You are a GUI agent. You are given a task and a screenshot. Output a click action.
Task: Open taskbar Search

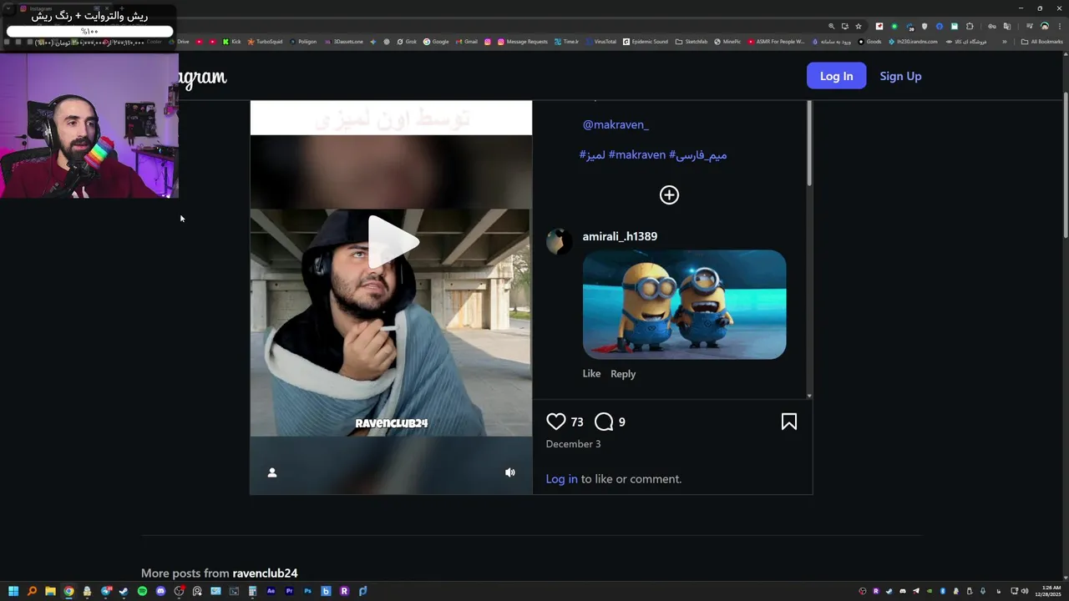pos(32,591)
